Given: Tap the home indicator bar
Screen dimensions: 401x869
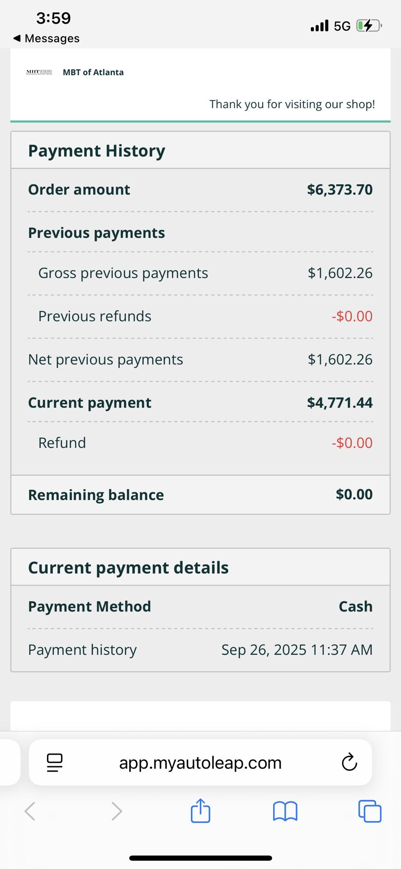Looking at the screenshot, I should (x=200, y=858).
